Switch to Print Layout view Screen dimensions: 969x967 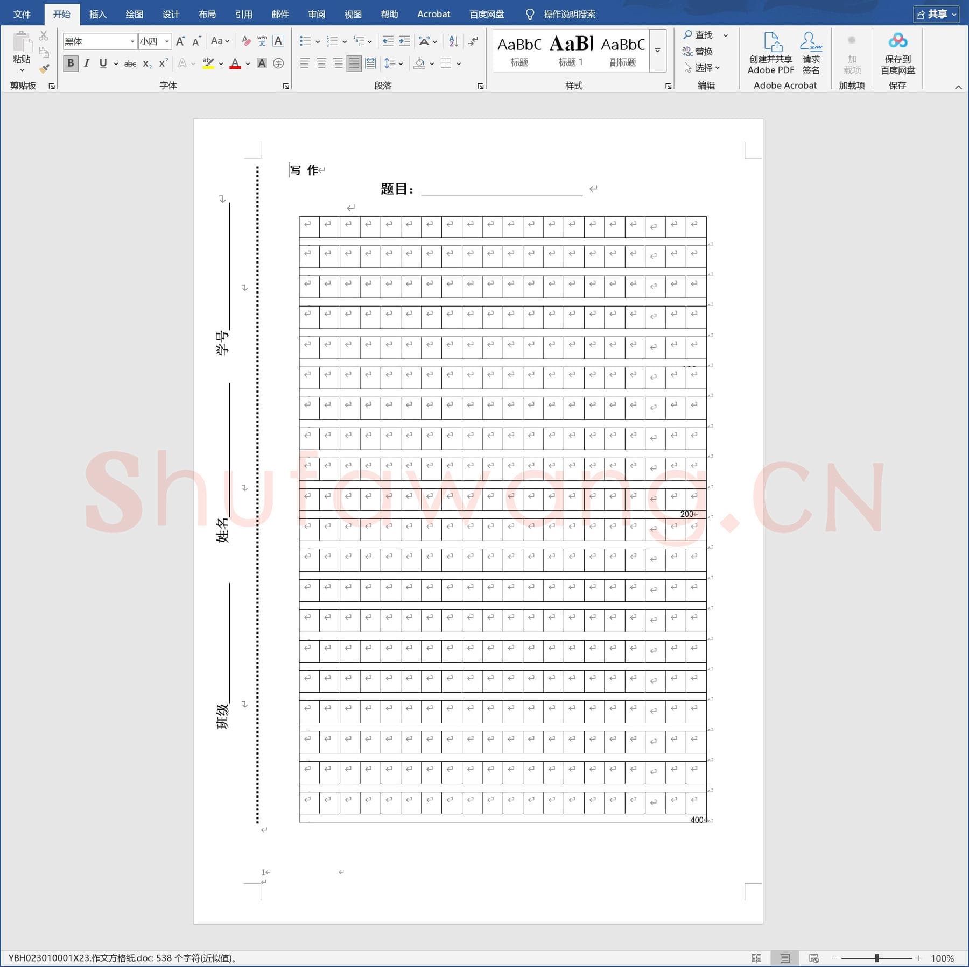pyautogui.click(x=785, y=958)
